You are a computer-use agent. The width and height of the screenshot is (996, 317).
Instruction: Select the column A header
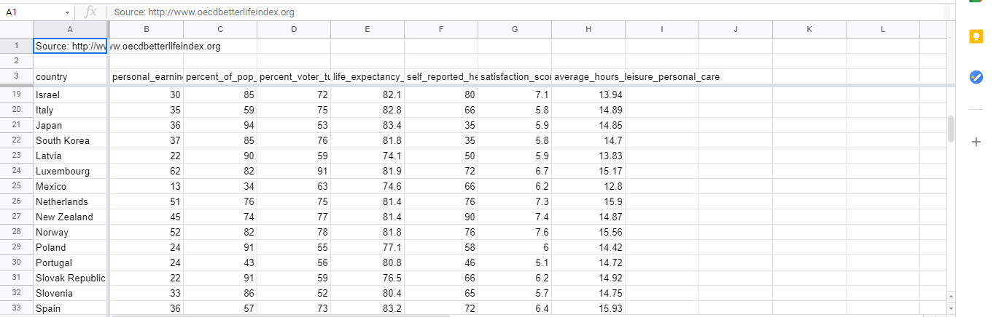coord(71,29)
